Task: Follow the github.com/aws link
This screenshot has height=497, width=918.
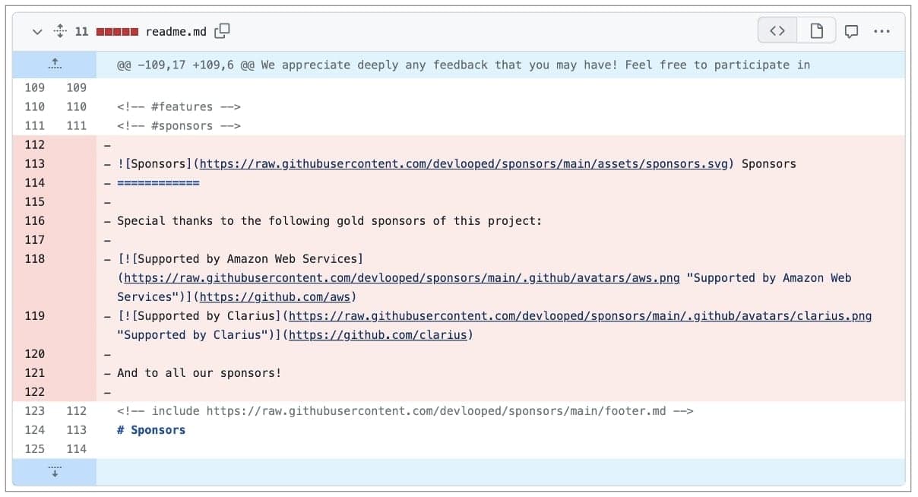Action: coord(277,297)
